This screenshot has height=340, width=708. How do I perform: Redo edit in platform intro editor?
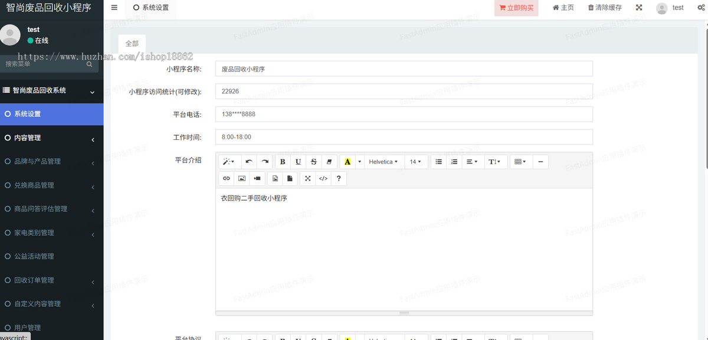265,162
